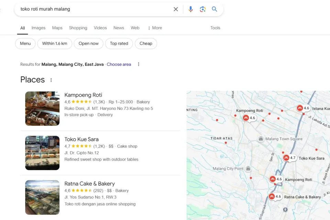Start voice search with microphone icon

[x=191, y=9]
